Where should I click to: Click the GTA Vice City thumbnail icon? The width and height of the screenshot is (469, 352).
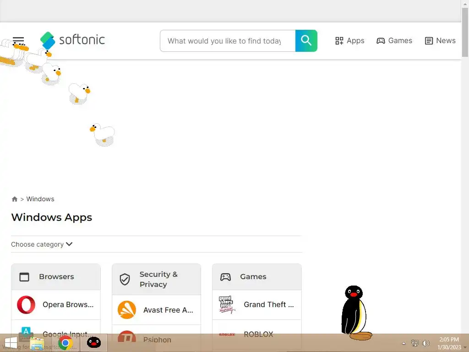click(227, 305)
